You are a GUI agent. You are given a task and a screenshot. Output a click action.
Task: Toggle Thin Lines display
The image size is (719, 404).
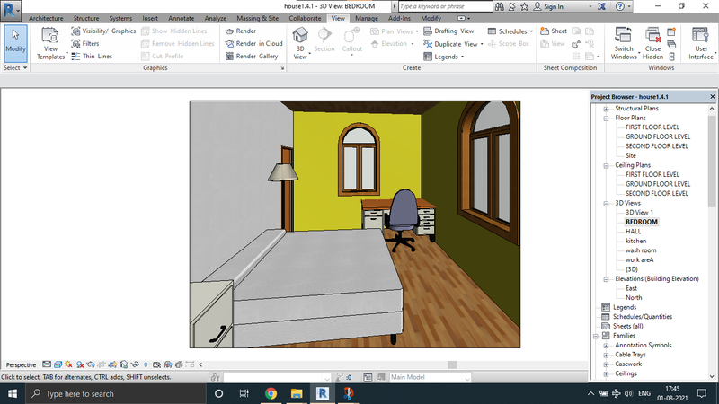[92, 56]
